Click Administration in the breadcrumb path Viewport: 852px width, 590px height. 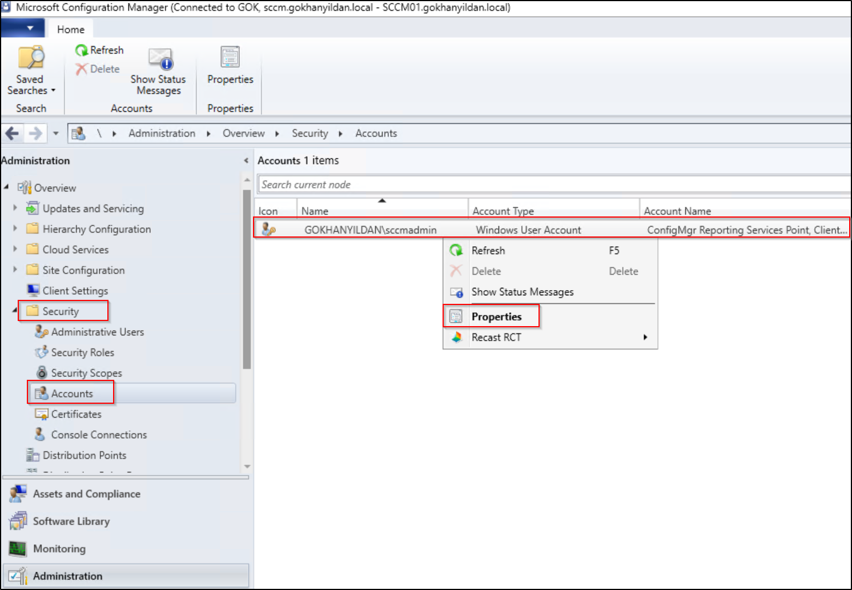(x=162, y=133)
